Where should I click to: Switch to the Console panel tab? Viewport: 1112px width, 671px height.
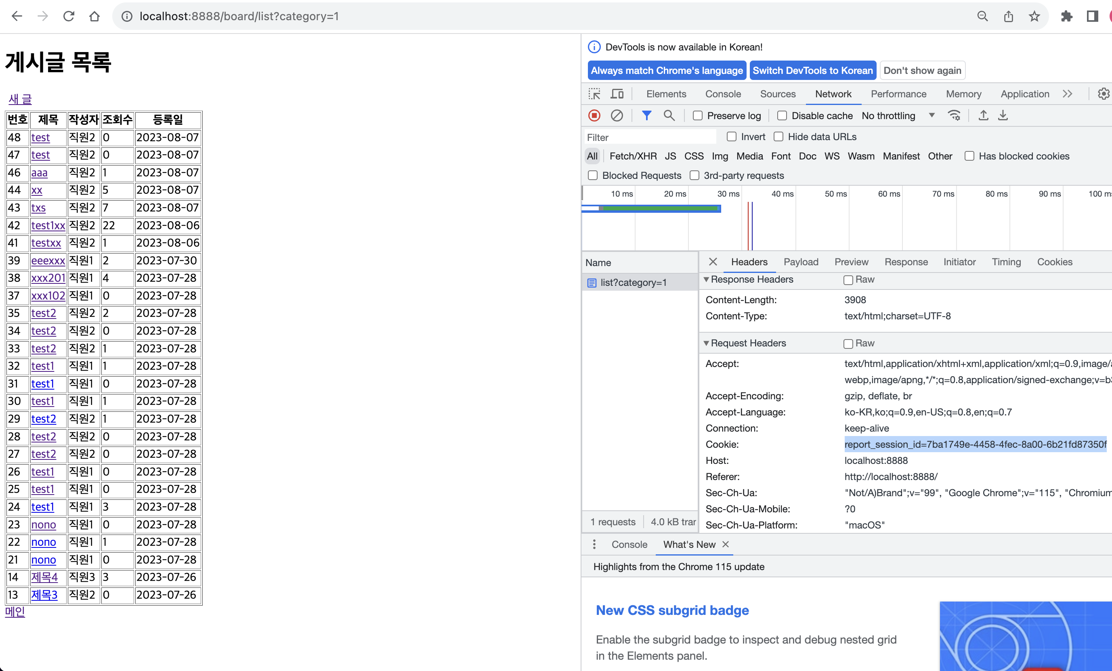click(723, 94)
